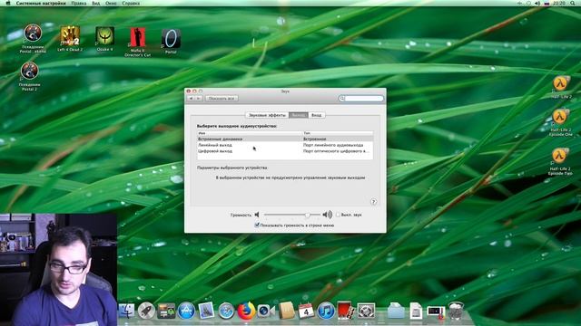Click the volume icon in menu bar
581x326 pixels.
[x=537, y=3]
